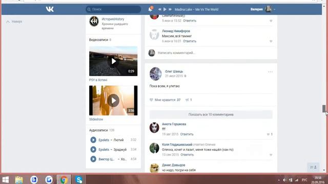Open Леонид Никифоров's avatar
This screenshot has width=328, height=184.
(x=154, y=35)
